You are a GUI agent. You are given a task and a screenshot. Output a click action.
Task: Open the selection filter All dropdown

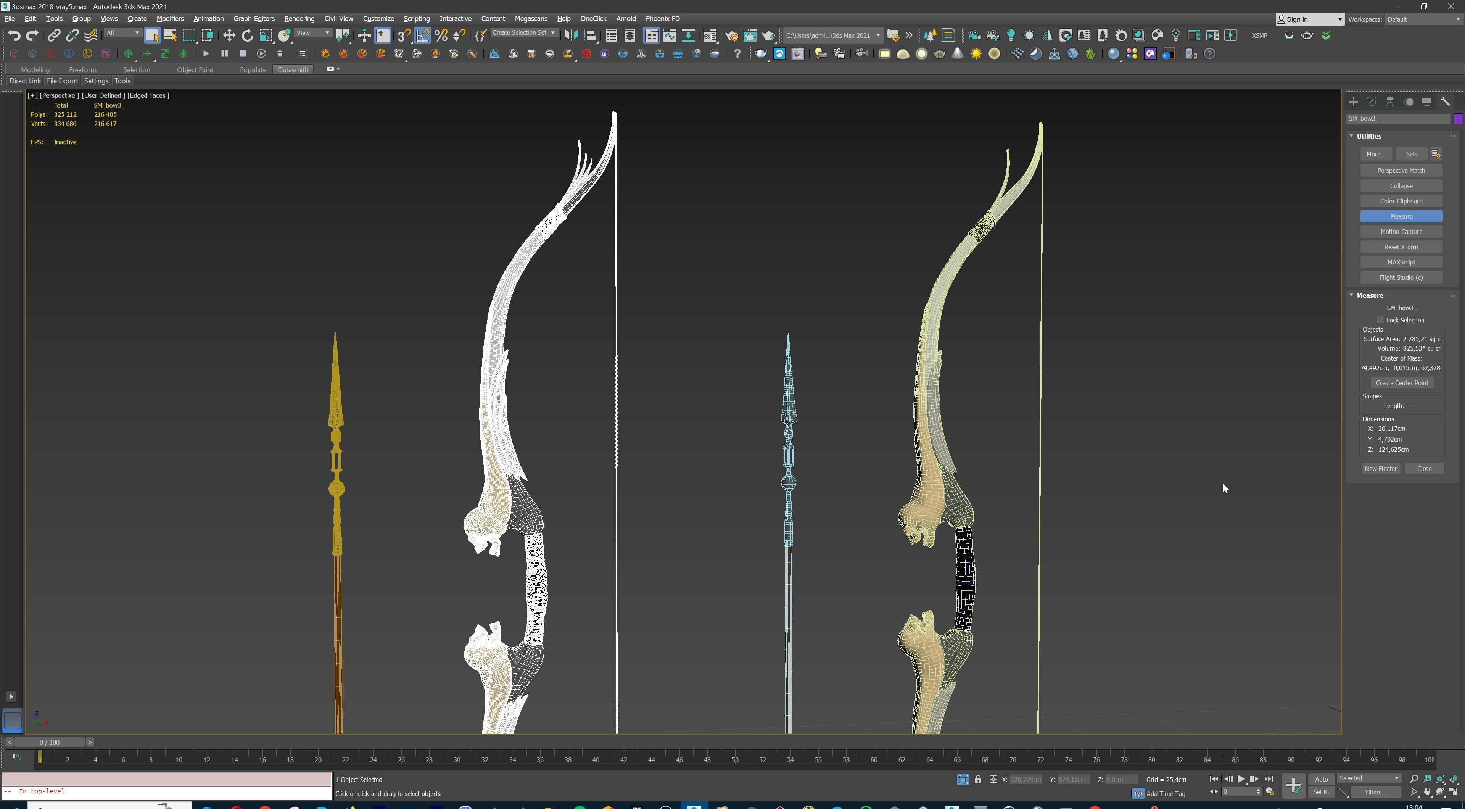tap(123, 33)
